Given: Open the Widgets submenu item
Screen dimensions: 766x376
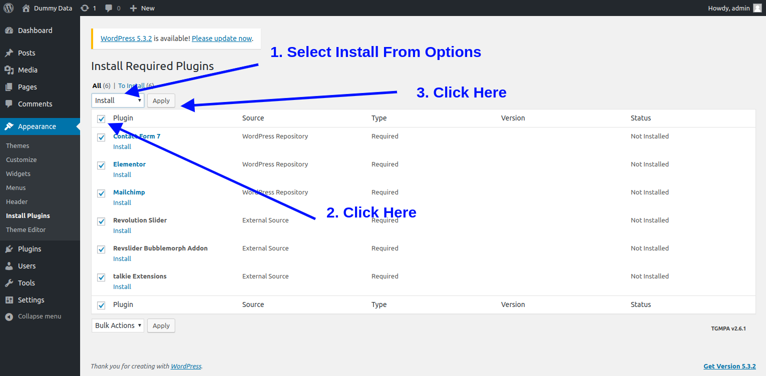Looking at the screenshot, I should pyautogui.click(x=18, y=174).
